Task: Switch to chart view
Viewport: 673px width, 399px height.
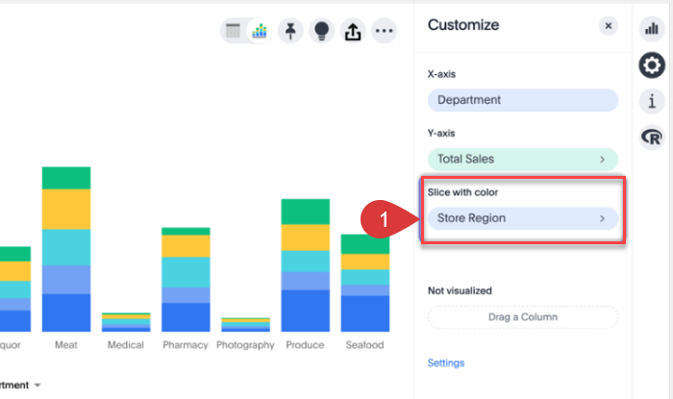Action: coord(260,31)
